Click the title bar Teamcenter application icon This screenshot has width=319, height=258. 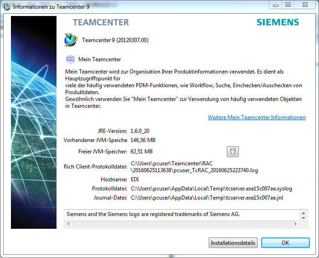click(7, 7)
